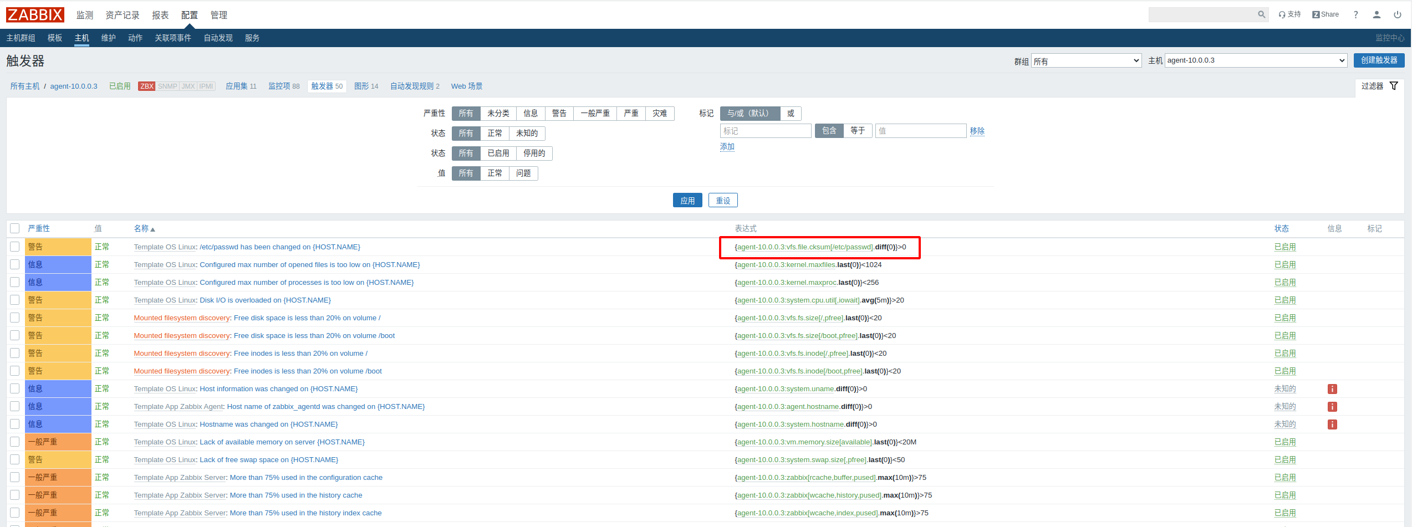Screen dimensions: 1412x527
Task: Go to 主机群组 submenu
Action: [21, 38]
